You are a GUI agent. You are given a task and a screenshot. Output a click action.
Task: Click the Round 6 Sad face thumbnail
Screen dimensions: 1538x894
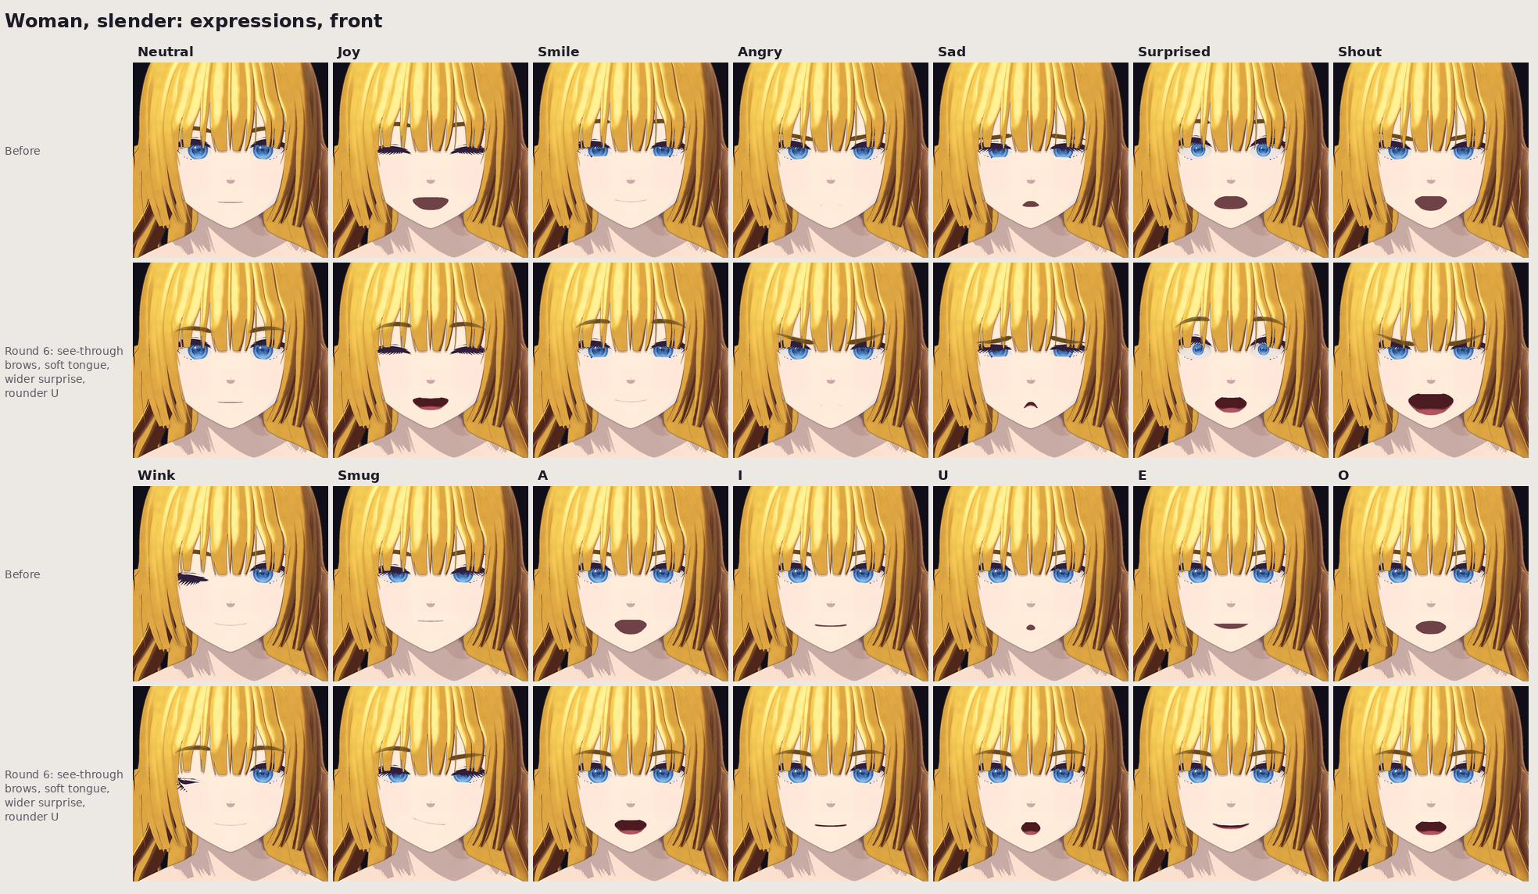(1031, 360)
